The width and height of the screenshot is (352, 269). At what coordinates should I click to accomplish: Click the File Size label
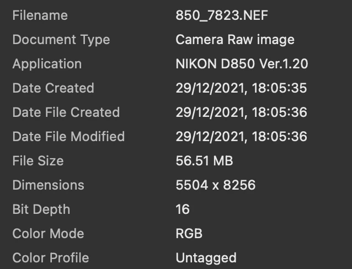pyautogui.click(x=38, y=161)
